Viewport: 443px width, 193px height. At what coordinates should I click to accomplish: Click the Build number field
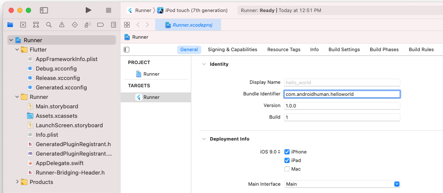[342, 117]
